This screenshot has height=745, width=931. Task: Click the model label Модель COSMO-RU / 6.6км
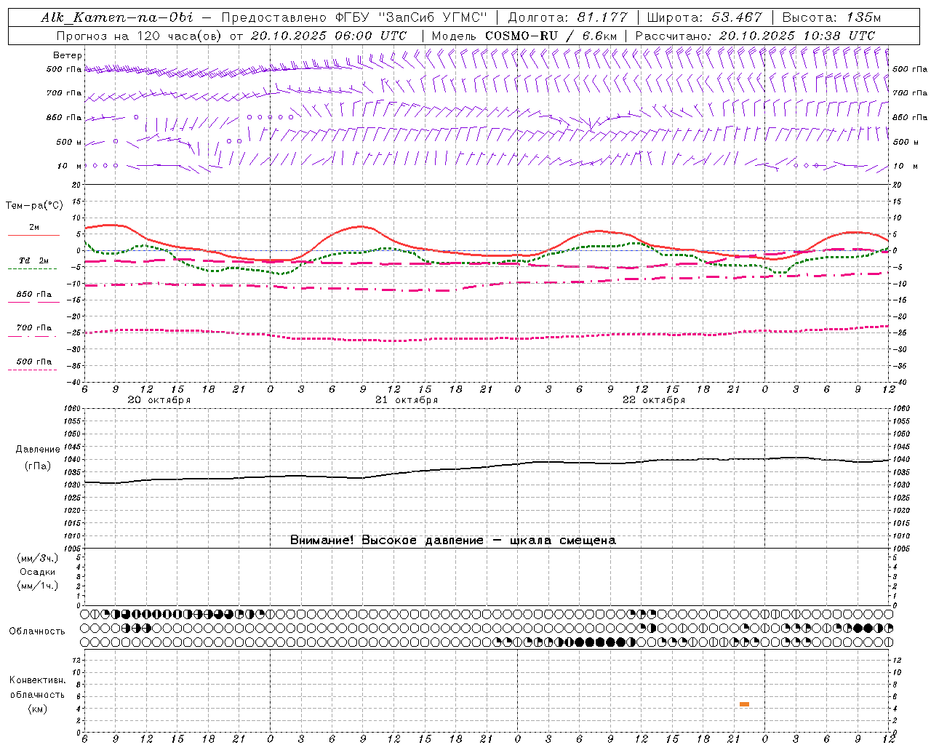pyautogui.click(x=524, y=36)
